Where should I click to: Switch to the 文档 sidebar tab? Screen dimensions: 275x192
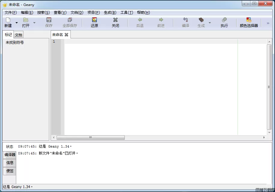tap(18, 35)
